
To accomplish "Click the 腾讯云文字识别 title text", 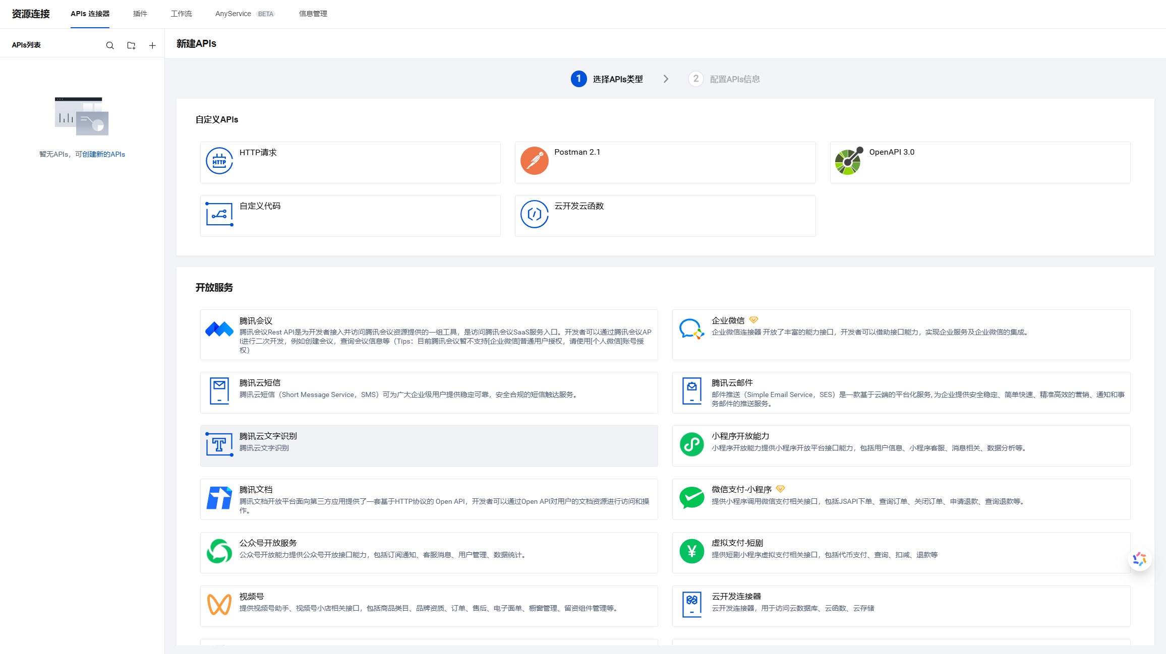I will (268, 436).
